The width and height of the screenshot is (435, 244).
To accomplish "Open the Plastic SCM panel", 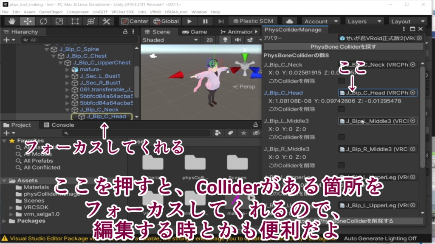I will tap(253, 21).
